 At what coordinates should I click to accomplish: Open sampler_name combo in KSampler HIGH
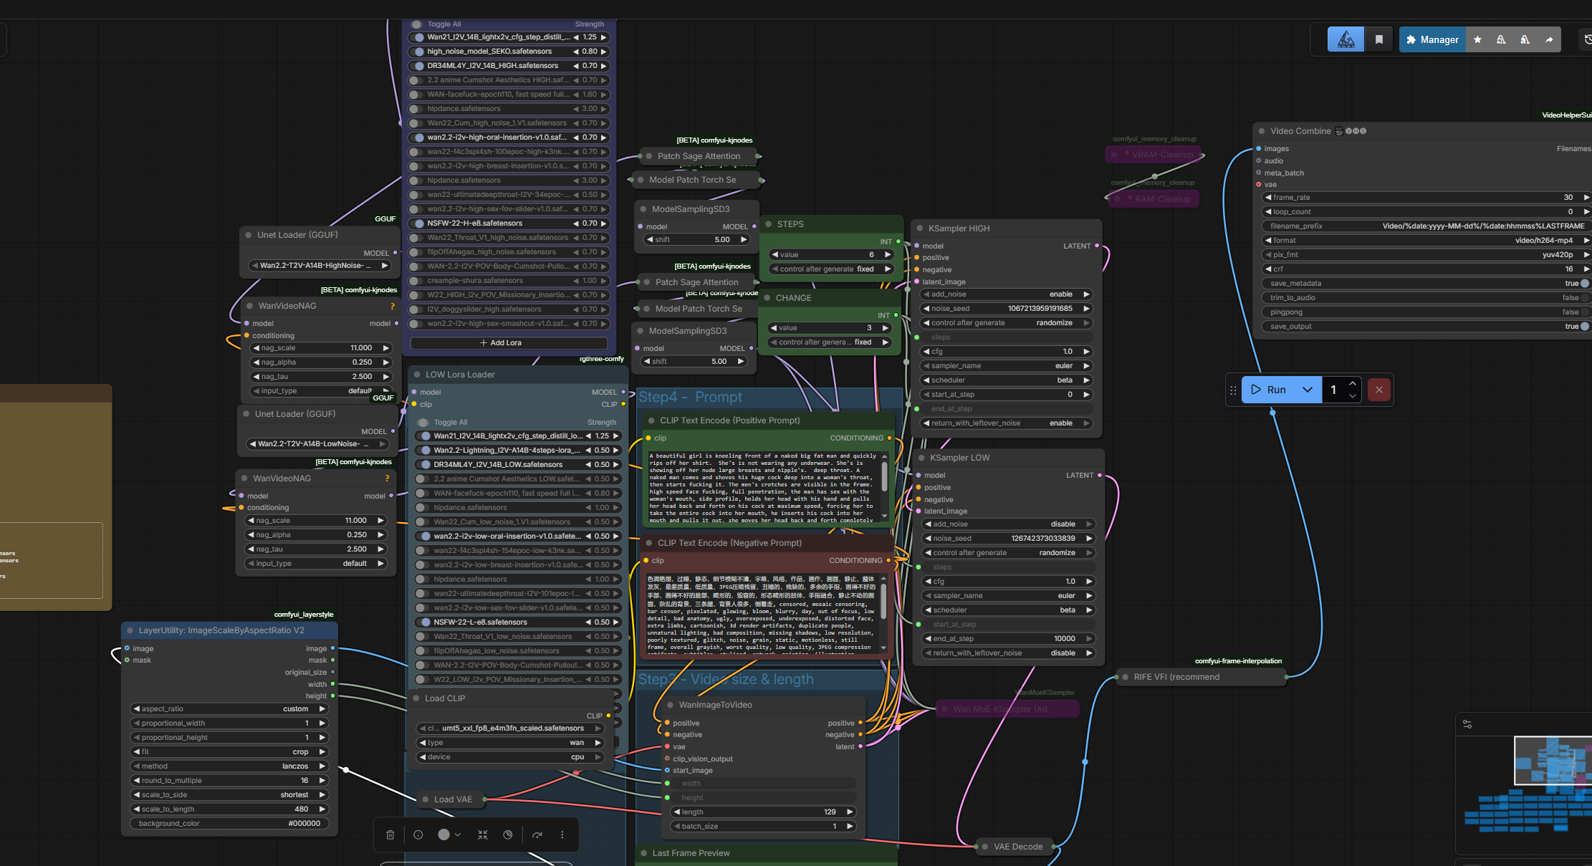point(1005,365)
